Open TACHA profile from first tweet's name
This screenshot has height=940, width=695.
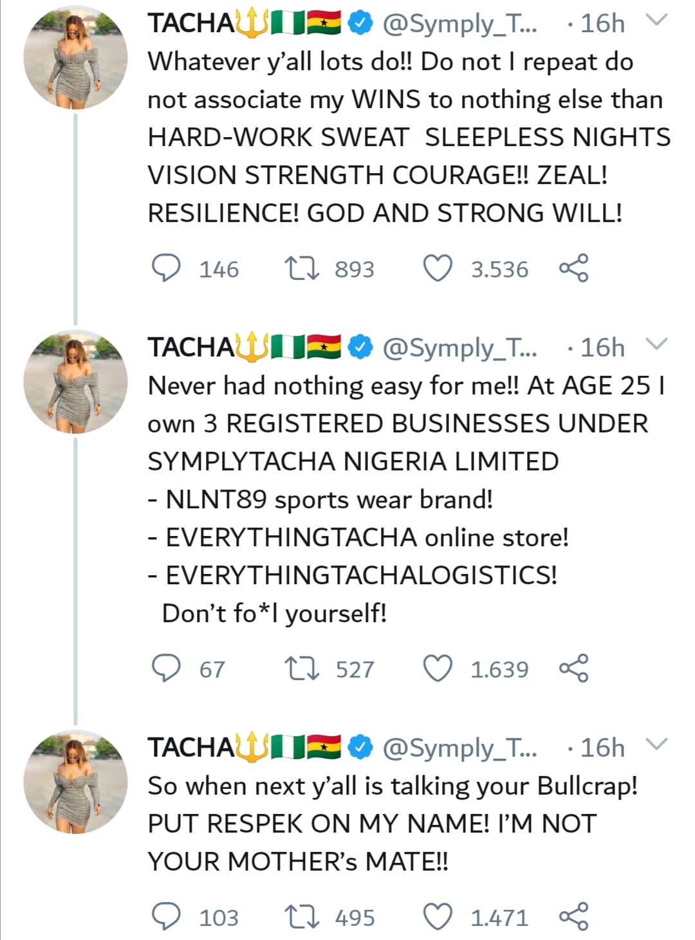(191, 24)
